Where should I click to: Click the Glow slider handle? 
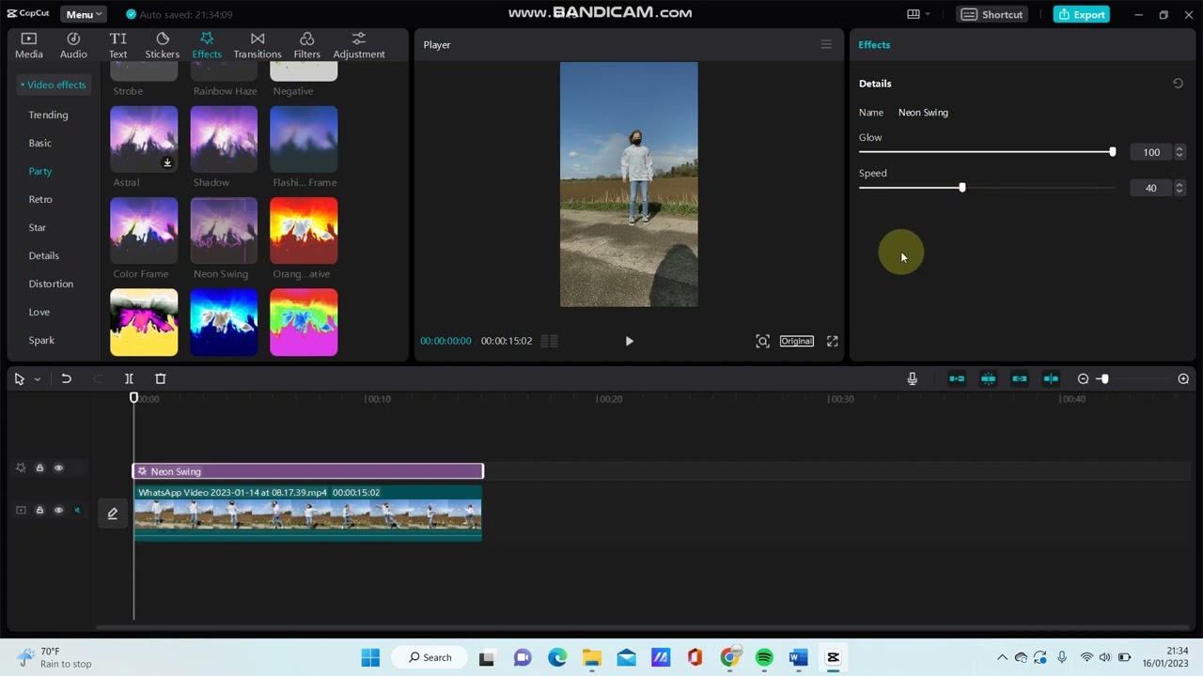1112,152
